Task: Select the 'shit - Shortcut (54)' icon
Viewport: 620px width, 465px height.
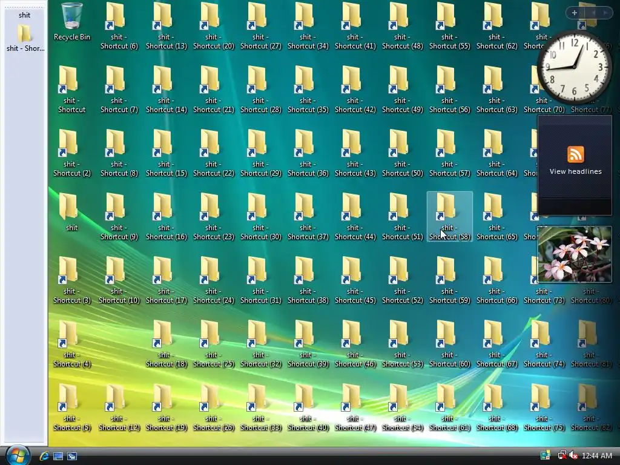Action: [403, 407]
